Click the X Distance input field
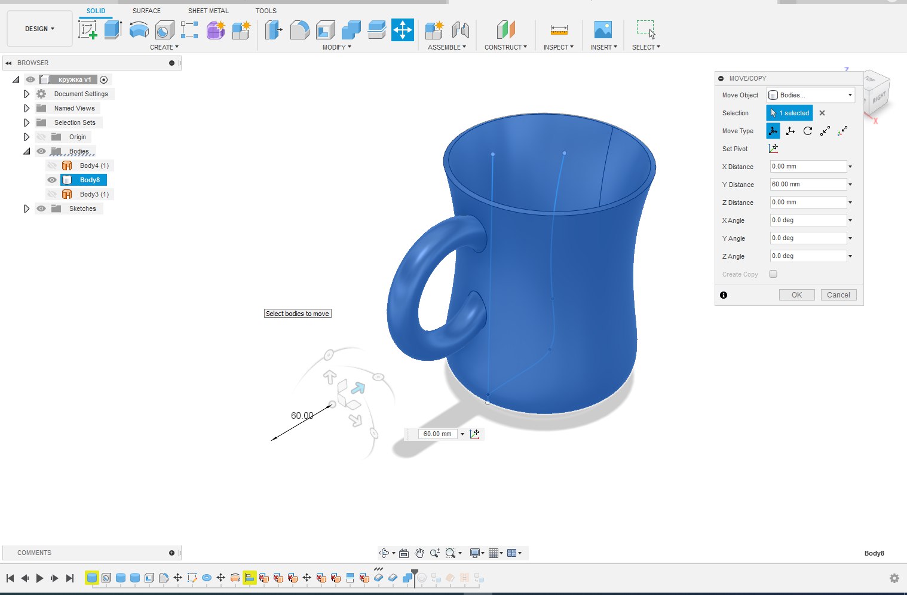Viewport: 907px width, 595px height. [808, 167]
